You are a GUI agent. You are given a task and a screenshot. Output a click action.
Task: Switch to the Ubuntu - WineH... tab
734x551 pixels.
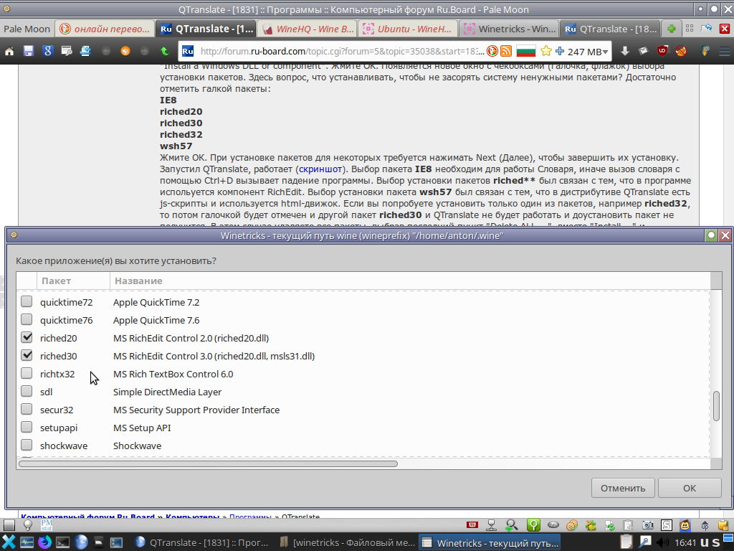pyautogui.click(x=409, y=29)
